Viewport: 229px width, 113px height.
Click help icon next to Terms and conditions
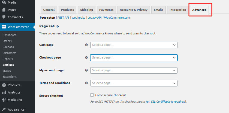coord(86,83)
